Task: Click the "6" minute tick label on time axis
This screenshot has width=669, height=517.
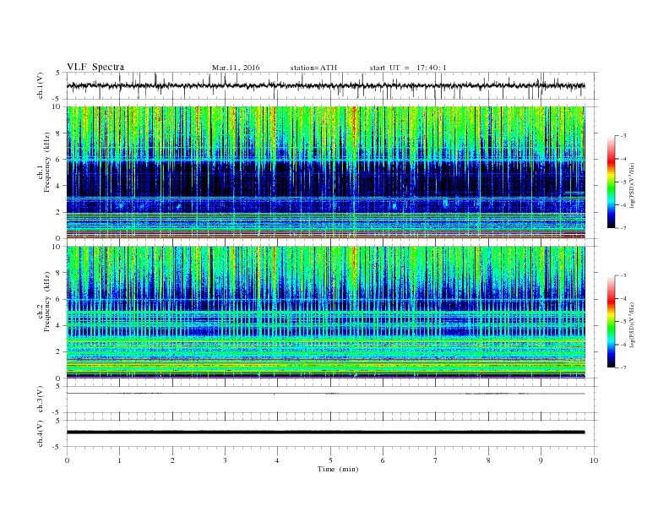Action: coord(383,460)
